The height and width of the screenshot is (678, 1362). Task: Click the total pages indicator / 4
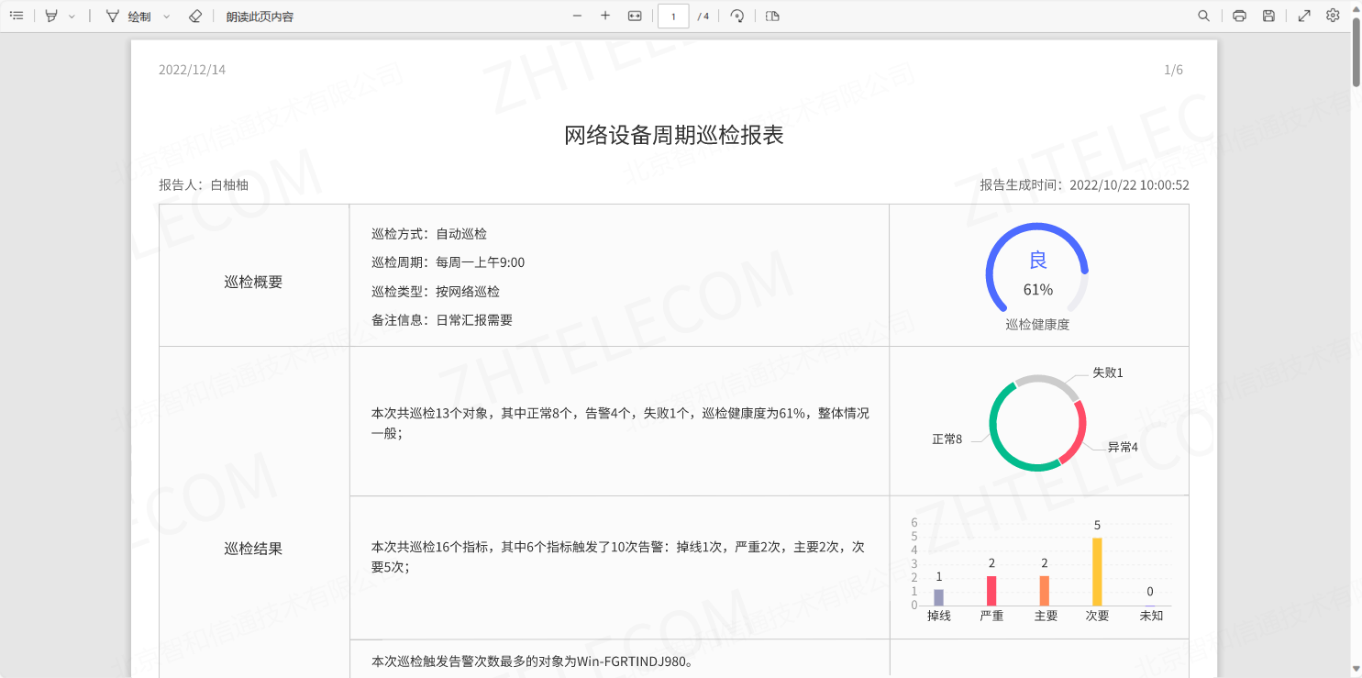tap(703, 17)
